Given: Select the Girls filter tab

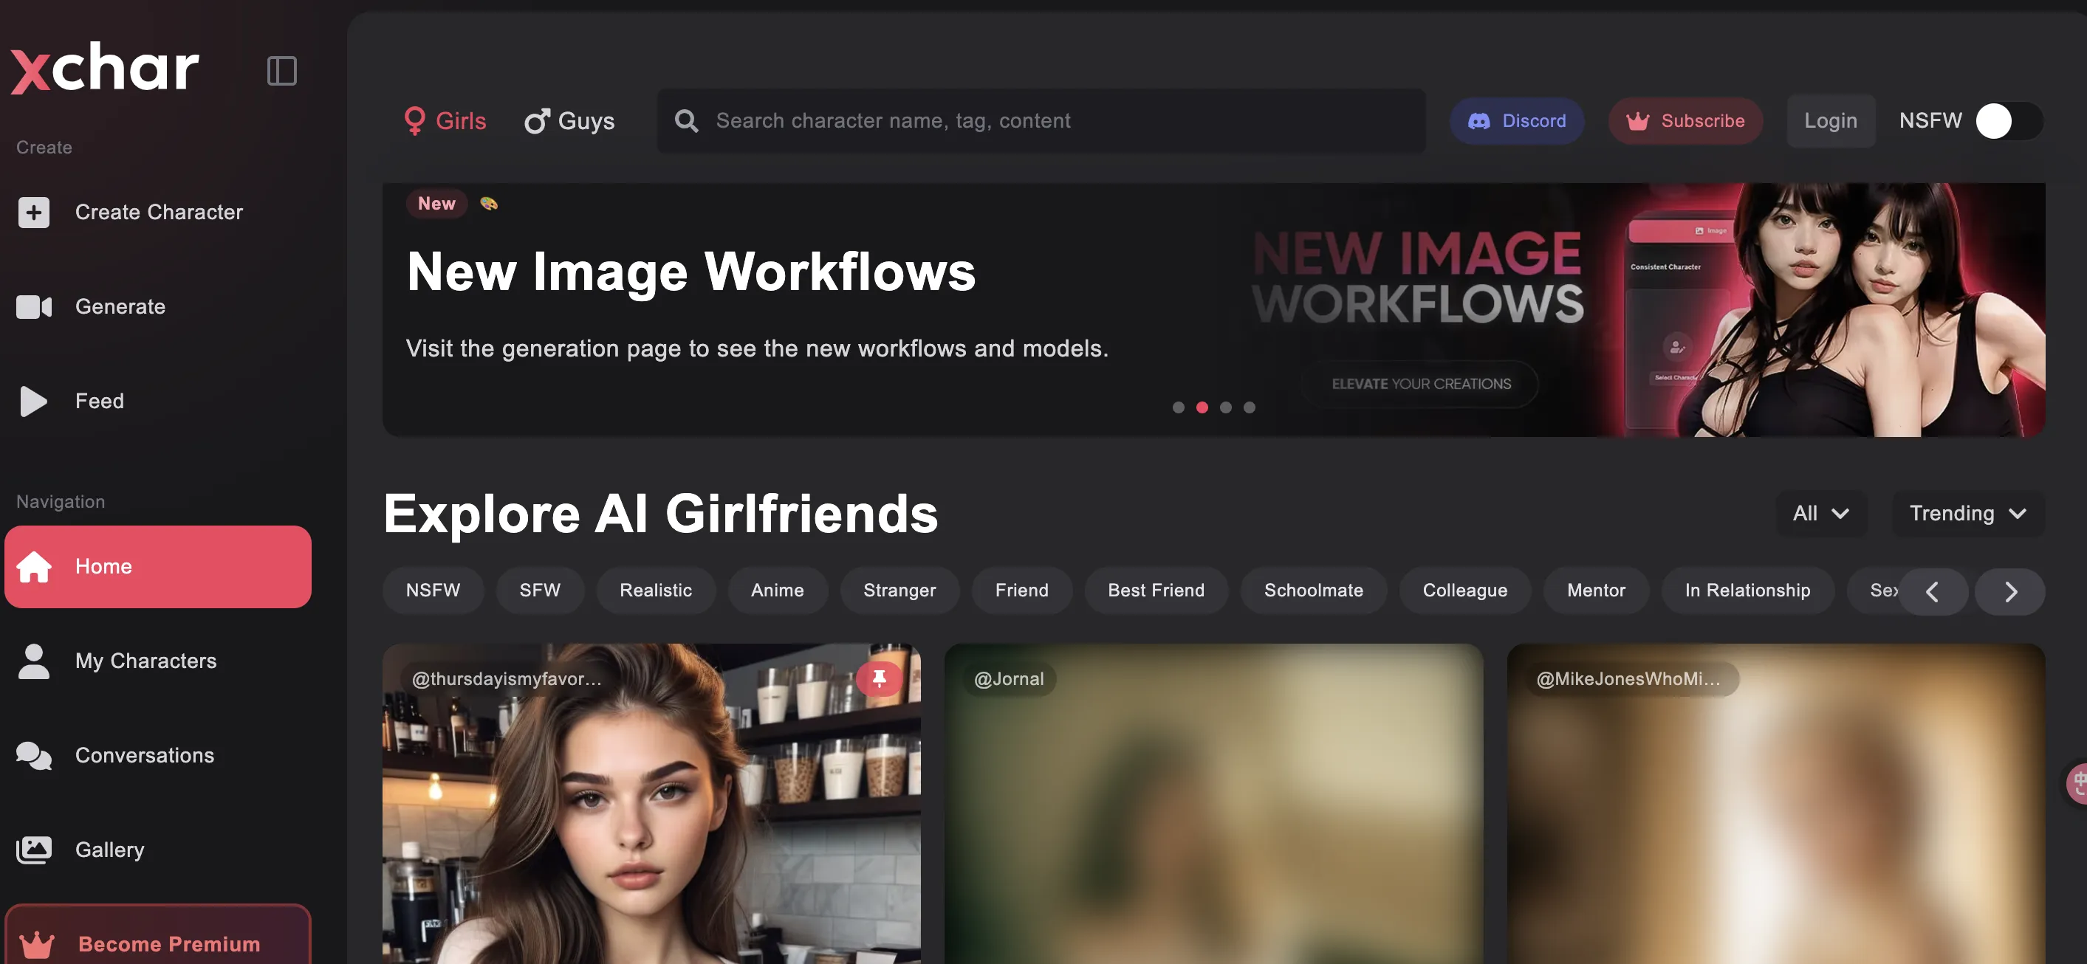Looking at the screenshot, I should [444, 120].
